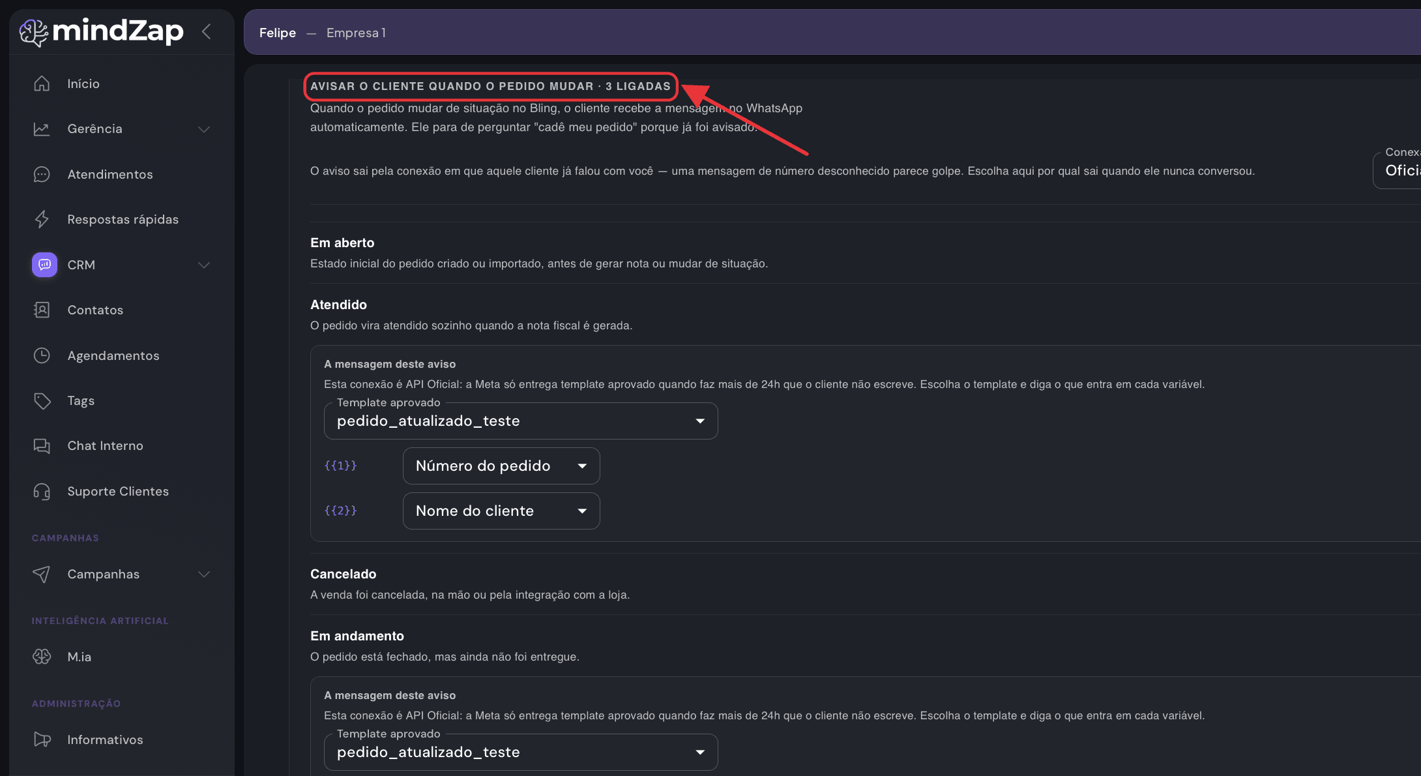Click the mindZap brain logo
1421x776 pixels.
click(x=34, y=32)
